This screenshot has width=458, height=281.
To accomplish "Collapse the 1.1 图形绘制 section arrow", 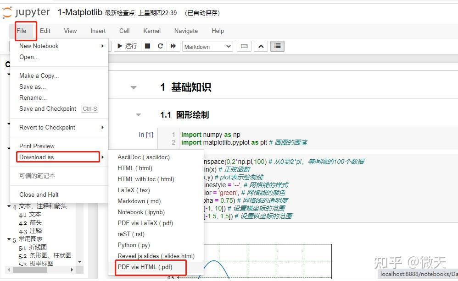I will pyautogui.click(x=139, y=115).
